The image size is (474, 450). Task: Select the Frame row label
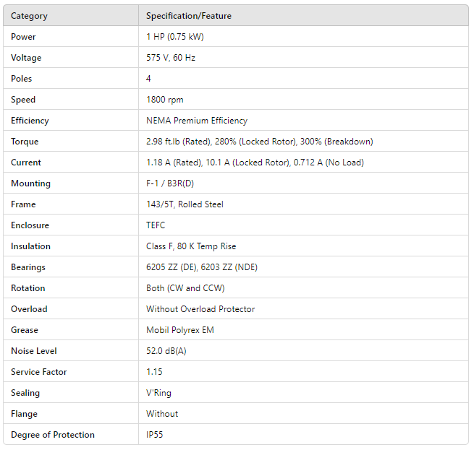click(x=23, y=204)
